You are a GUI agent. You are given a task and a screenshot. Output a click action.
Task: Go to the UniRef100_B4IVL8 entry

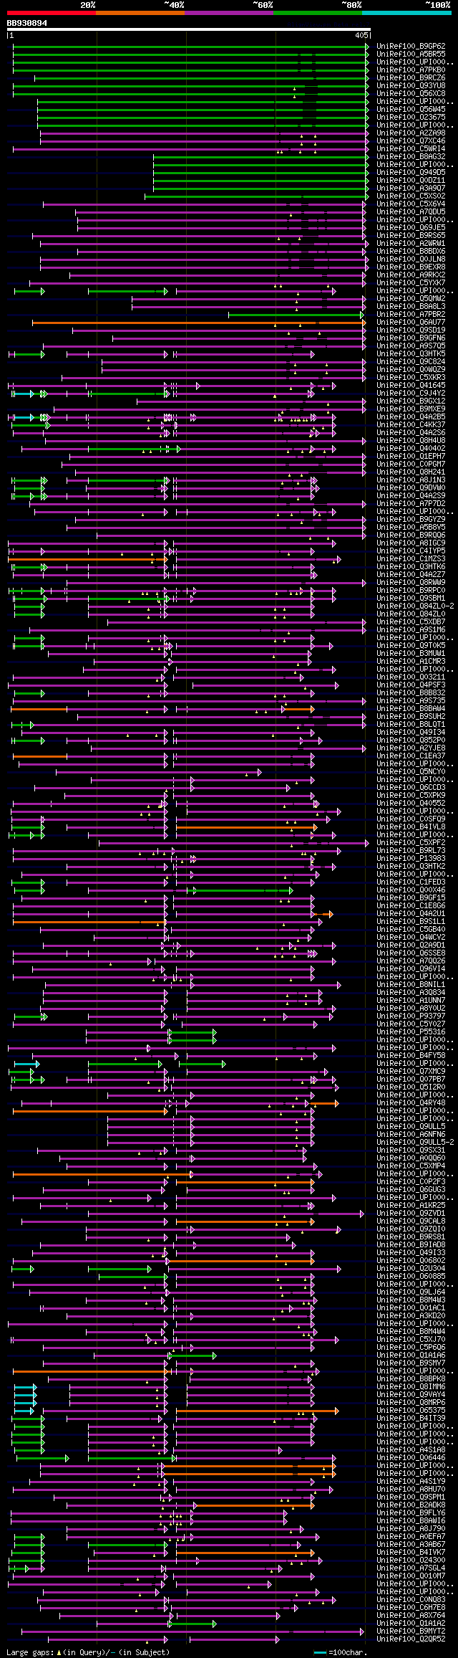[411, 826]
